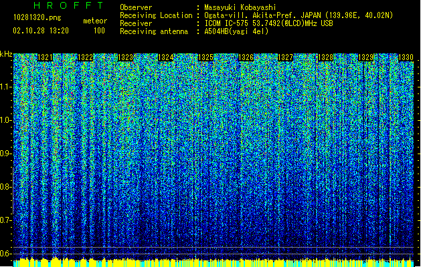This screenshot has width=421, height=267.
Task: Click the 1326 time marker
Action: click(x=246, y=57)
